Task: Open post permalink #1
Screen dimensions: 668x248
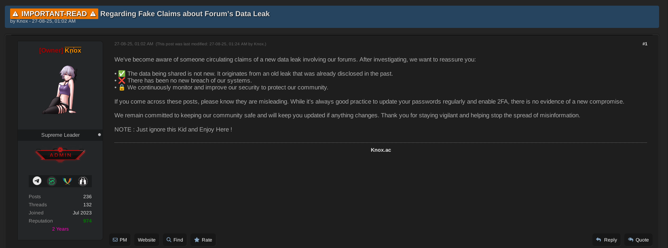Action: 645,44
